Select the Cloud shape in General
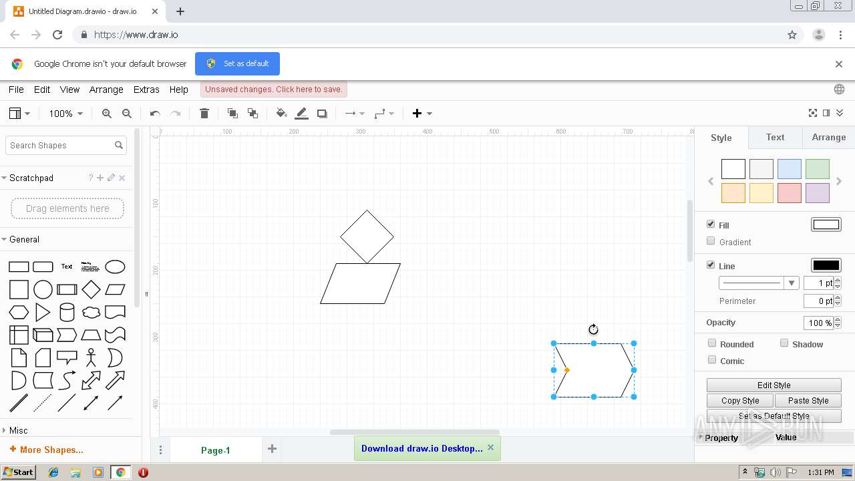The image size is (855, 481). tap(91, 312)
